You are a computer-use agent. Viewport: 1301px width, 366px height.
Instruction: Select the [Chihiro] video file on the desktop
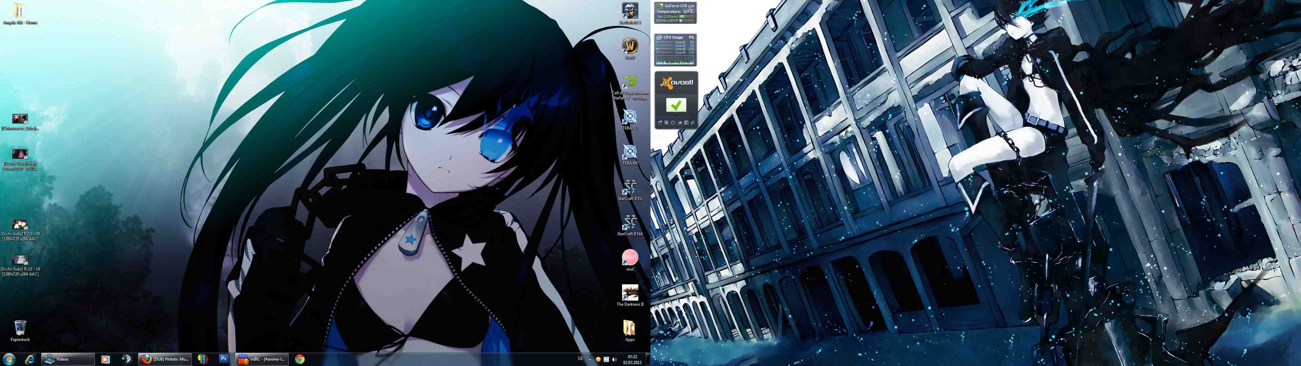pos(20,122)
